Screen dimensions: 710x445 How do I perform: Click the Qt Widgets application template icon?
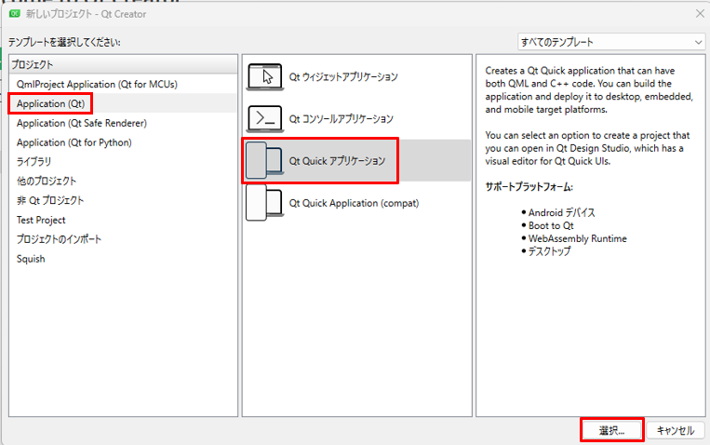[264, 76]
